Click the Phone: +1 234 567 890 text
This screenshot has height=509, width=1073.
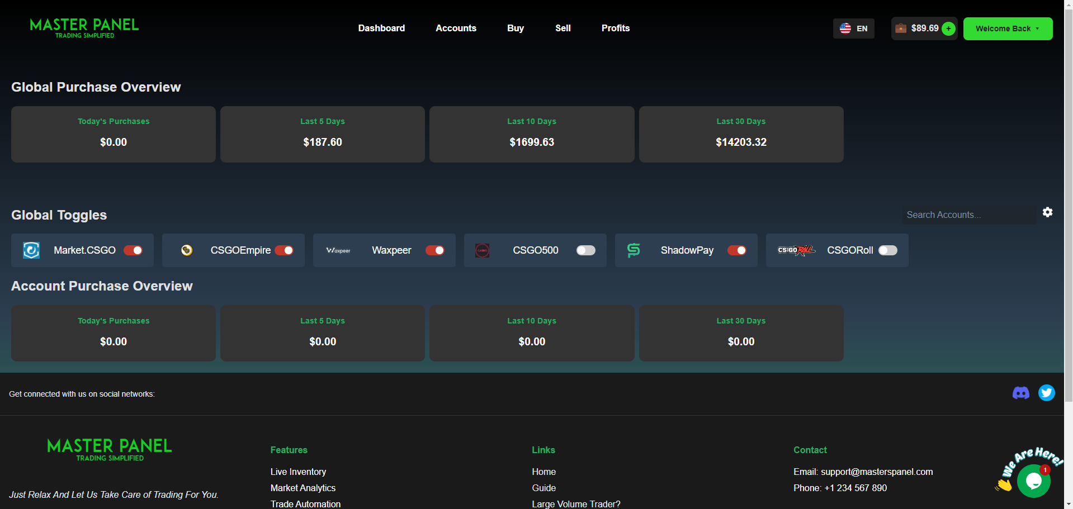pos(840,488)
